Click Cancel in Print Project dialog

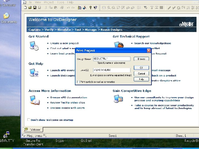point(141,74)
